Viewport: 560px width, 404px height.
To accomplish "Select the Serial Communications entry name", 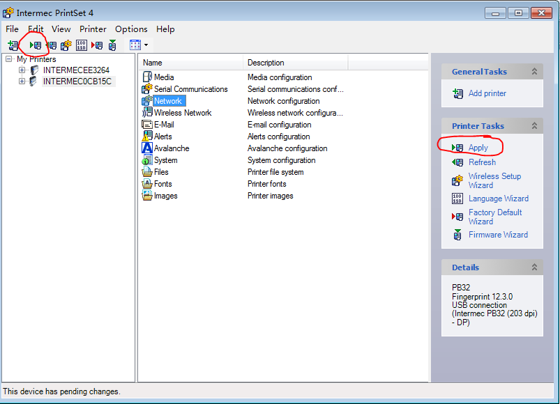I will click(x=190, y=89).
